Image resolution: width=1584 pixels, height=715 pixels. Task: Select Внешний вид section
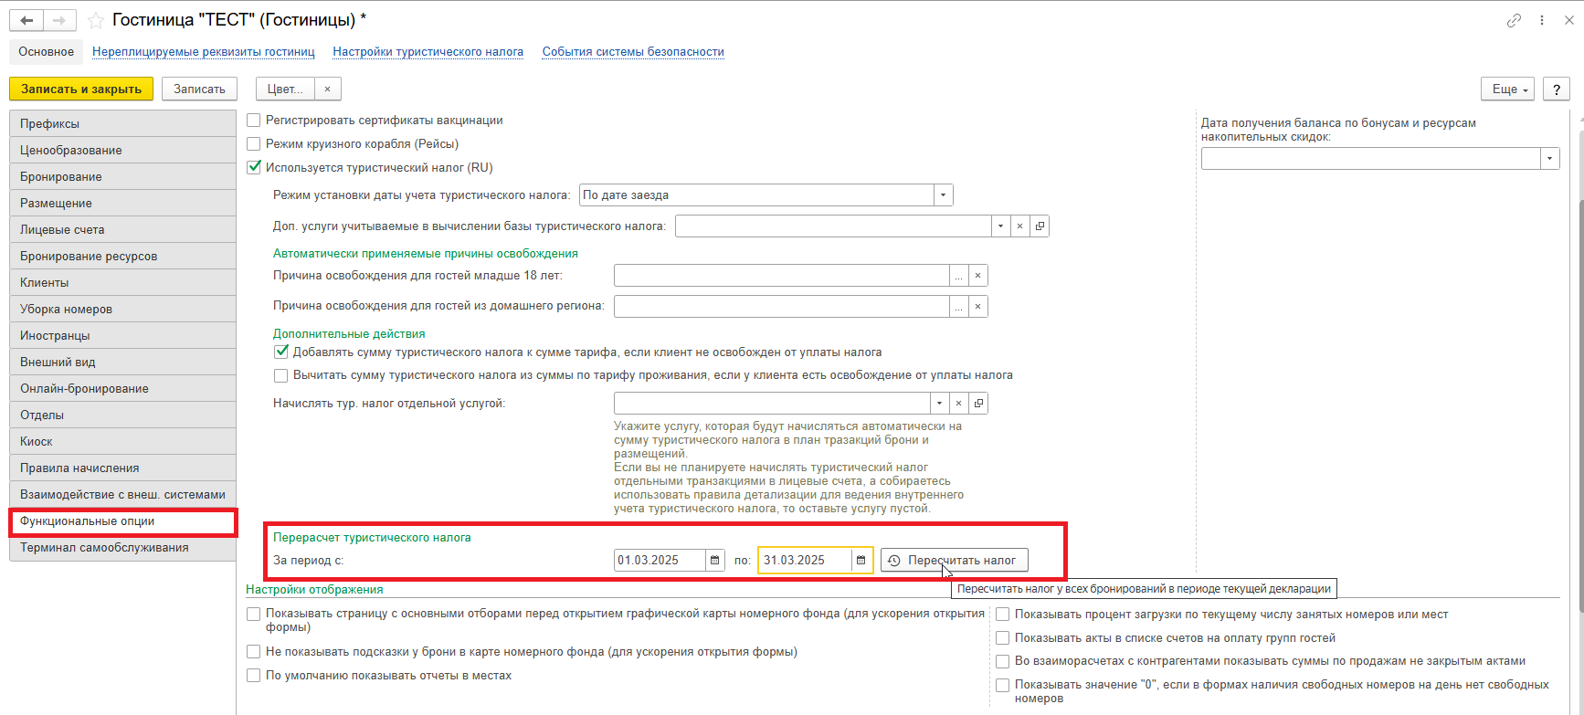point(122,362)
